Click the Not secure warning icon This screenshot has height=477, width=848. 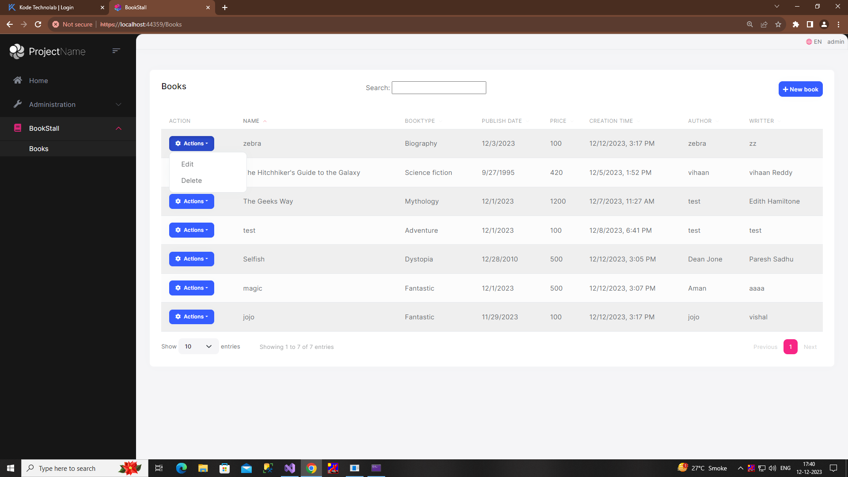click(56, 24)
